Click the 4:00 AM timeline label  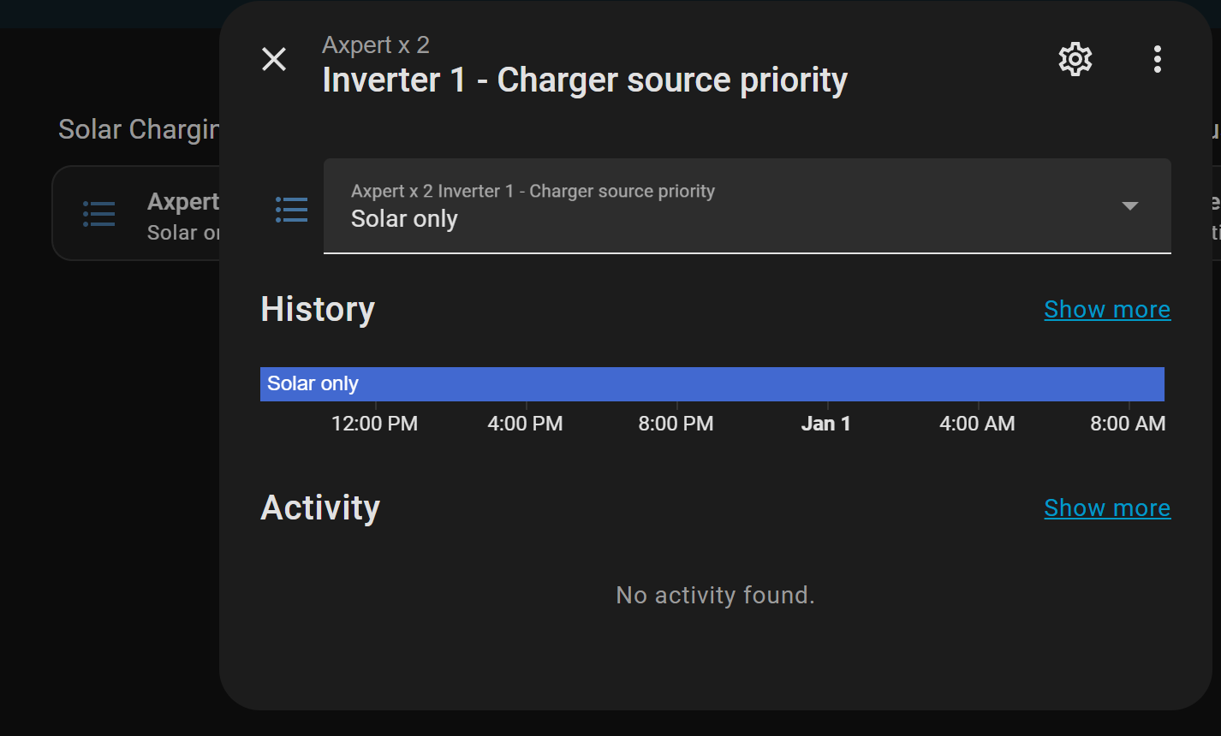(977, 424)
